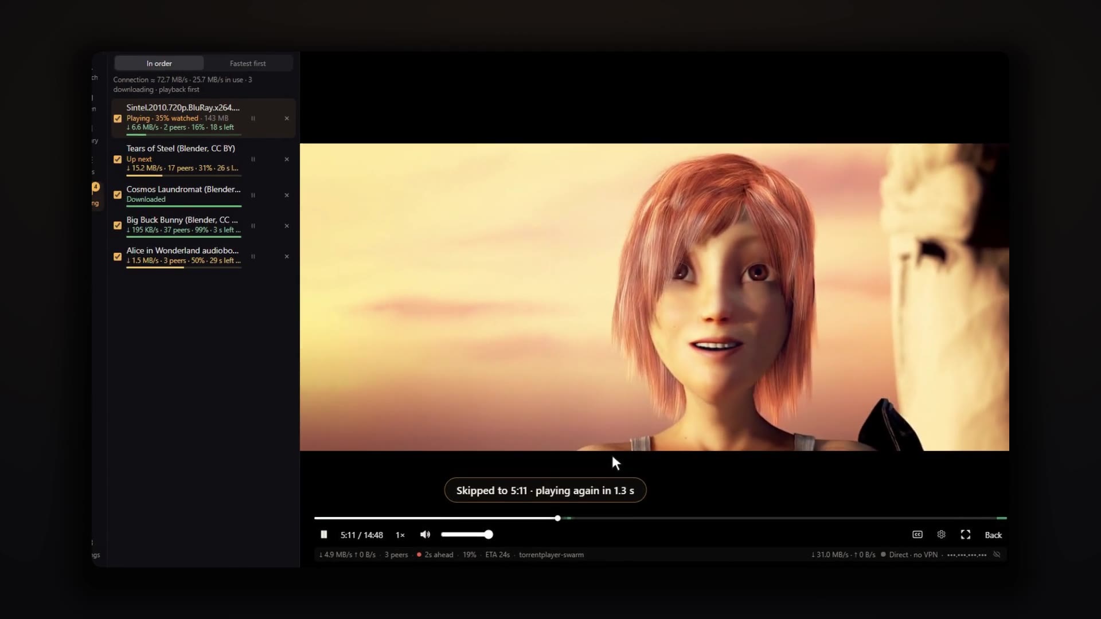Remove the Tears of Steel torrent
The image size is (1101, 619).
287,159
